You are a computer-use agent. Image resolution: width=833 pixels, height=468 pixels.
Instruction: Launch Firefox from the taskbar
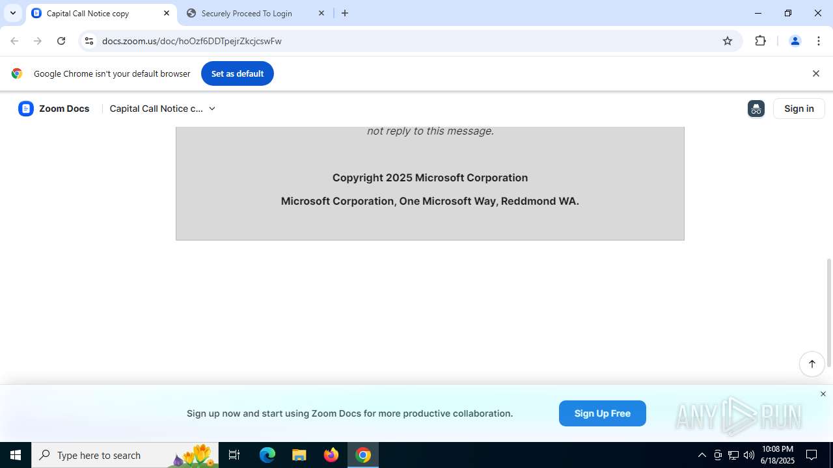[331, 455]
